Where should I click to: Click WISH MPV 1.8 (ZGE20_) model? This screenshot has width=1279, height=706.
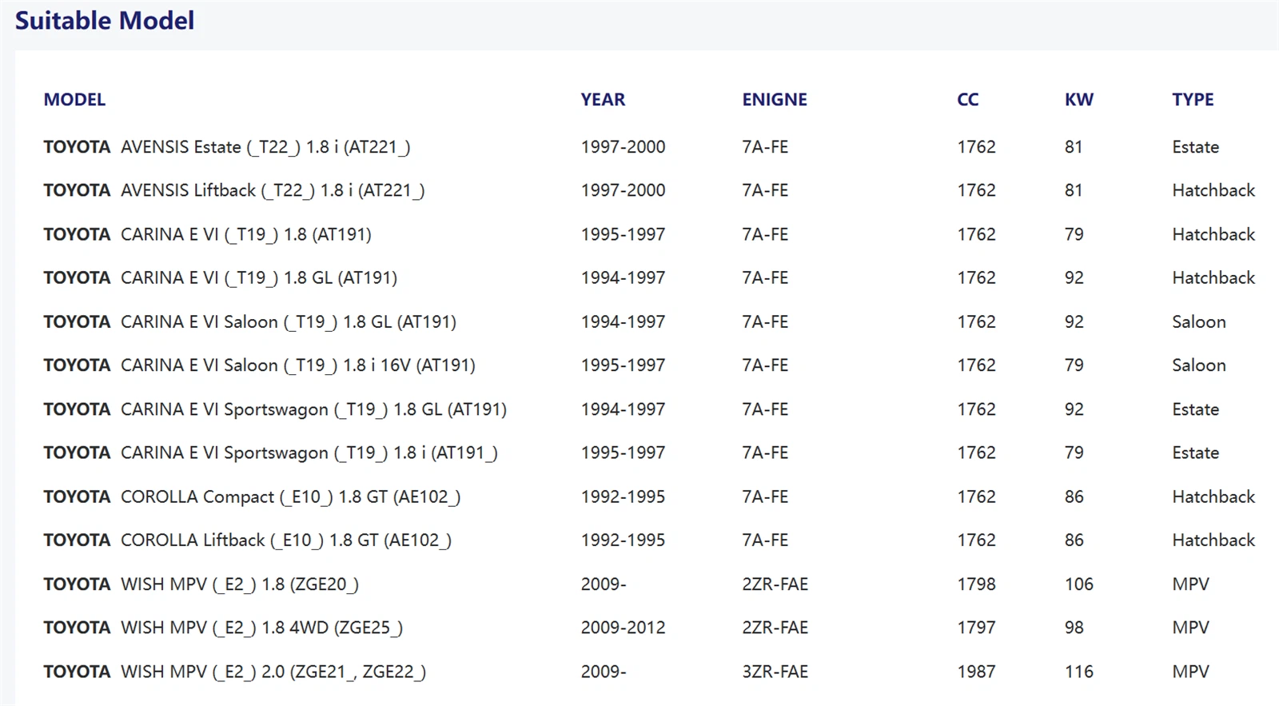click(201, 584)
